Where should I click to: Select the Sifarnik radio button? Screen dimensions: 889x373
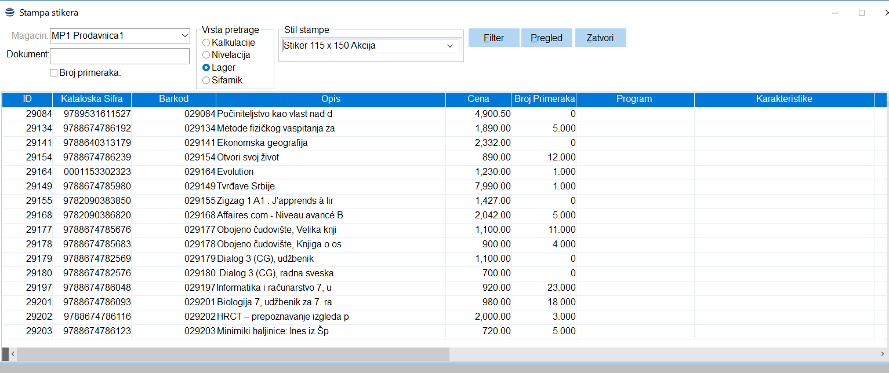point(206,81)
